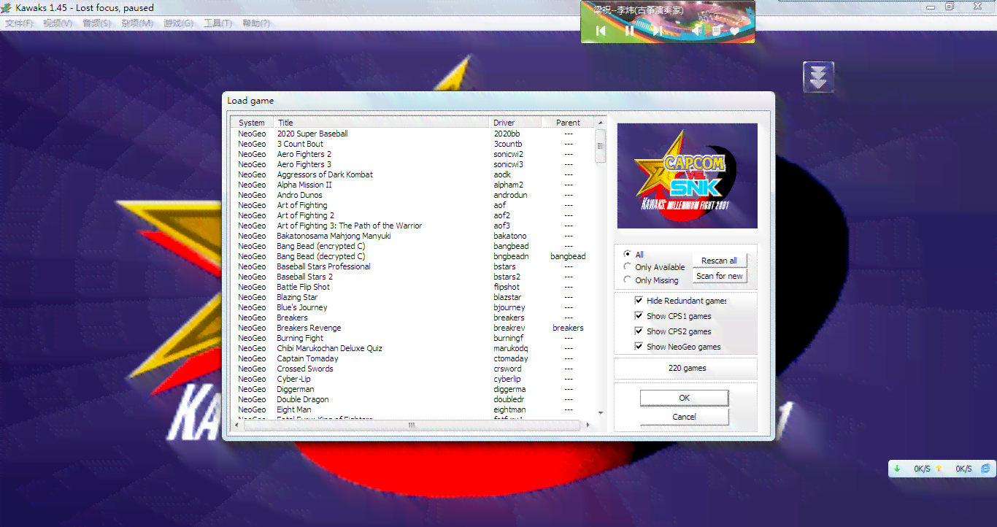The width and height of the screenshot is (997, 527).
Task: Select Alpha Mission II row
Action: click(x=413, y=185)
